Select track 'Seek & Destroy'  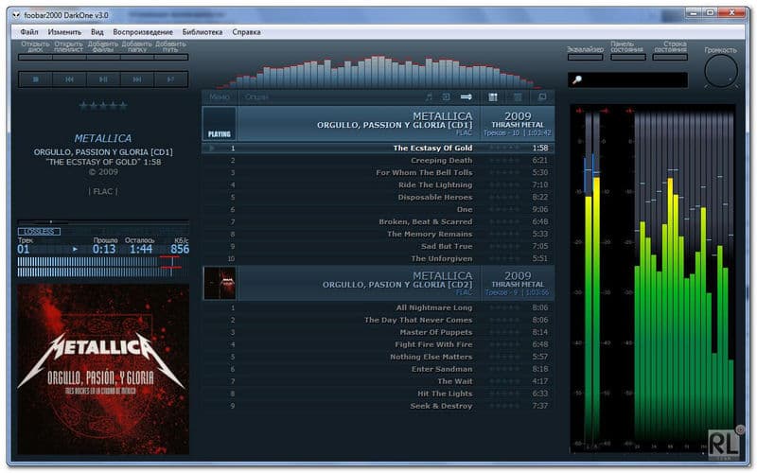point(378,407)
